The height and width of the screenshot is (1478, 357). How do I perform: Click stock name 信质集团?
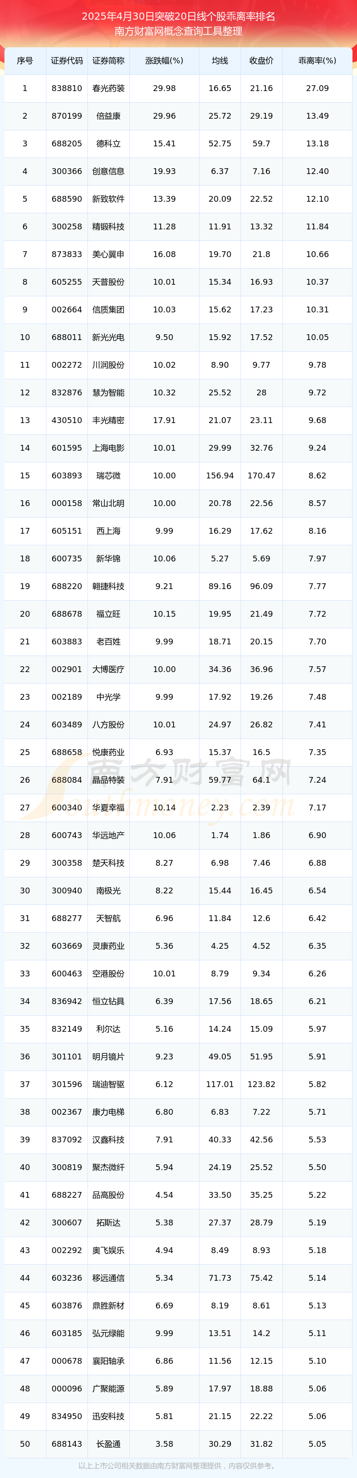click(x=108, y=310)
